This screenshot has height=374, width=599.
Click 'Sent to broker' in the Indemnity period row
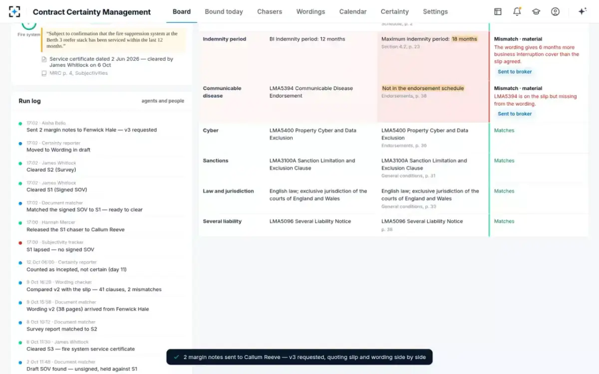click(x=515, y=72)
